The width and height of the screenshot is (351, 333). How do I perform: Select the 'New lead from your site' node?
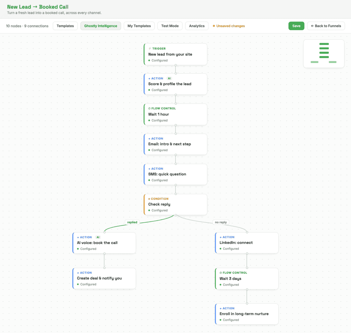coord(175,54)
